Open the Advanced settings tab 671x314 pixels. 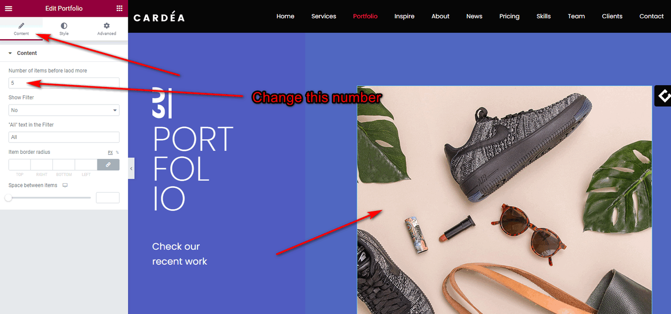(x=106, y=29)
